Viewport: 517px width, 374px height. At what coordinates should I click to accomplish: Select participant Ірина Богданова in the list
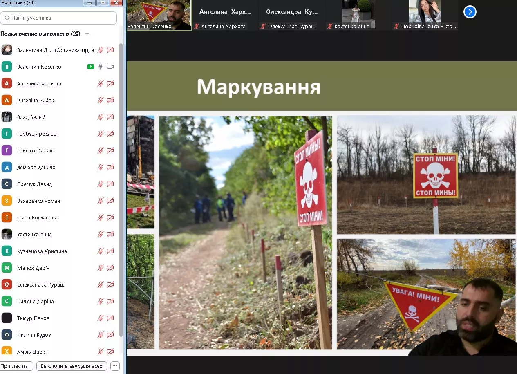[x=37, y=217]
